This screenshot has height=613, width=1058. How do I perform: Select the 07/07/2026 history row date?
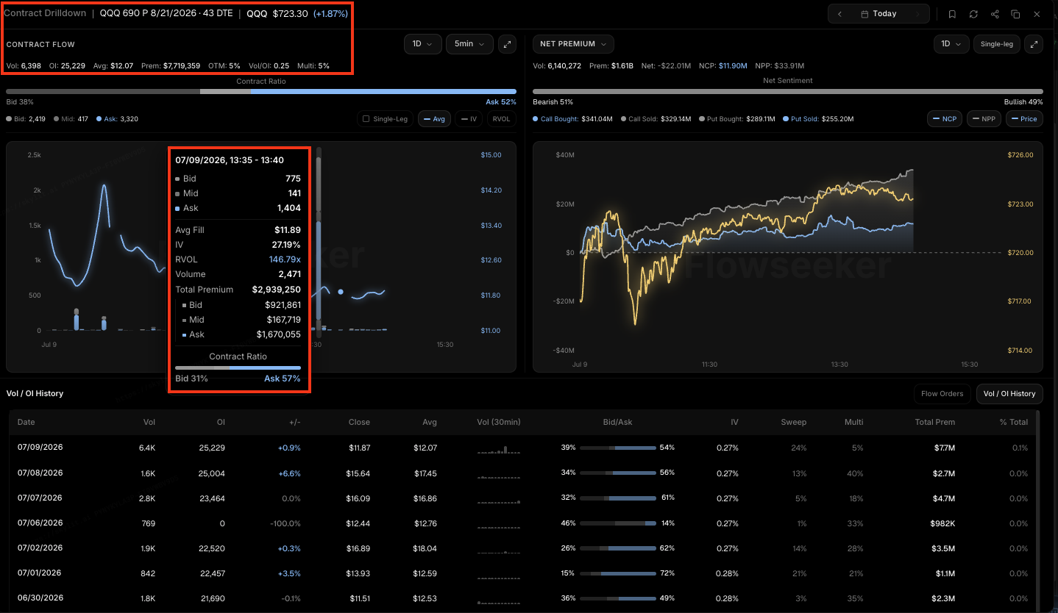click(x=40, y=498)
